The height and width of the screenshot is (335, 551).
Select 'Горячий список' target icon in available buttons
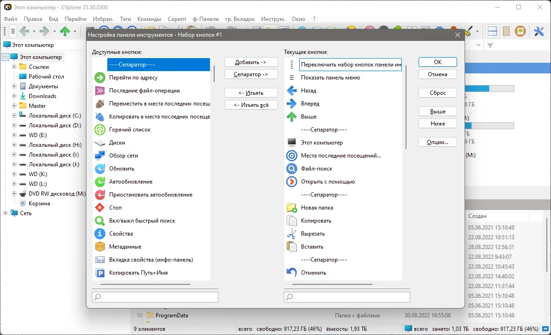[100, 130]
